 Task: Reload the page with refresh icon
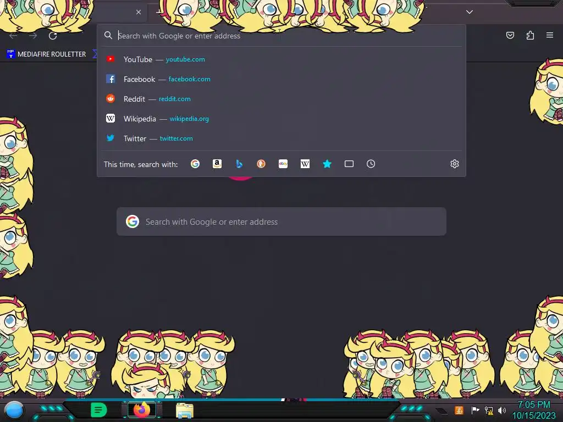pos(53,36)
